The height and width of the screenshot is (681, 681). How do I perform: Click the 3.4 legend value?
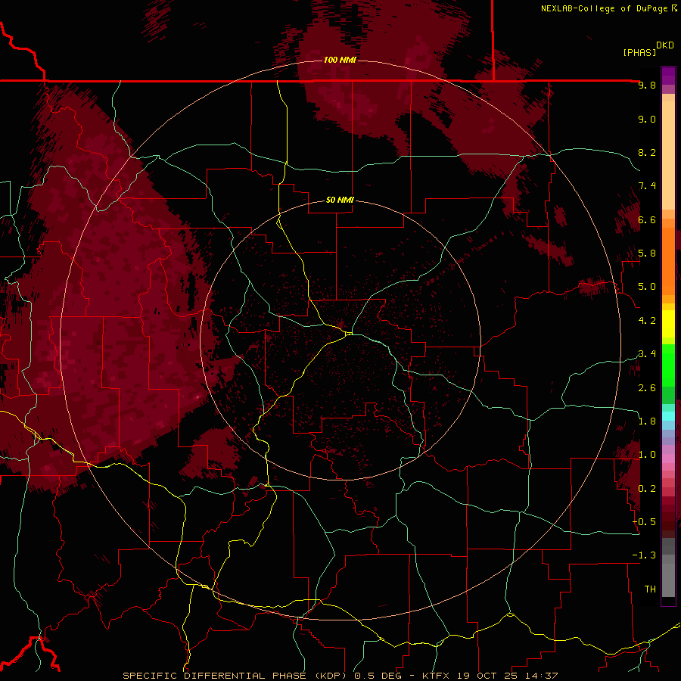pos(647,354)
